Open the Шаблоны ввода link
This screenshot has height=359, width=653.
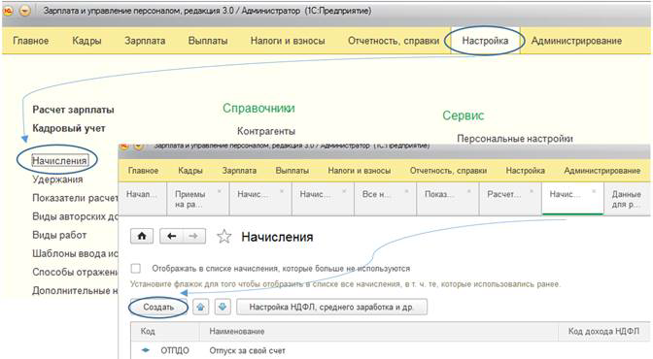tap(75, 253)
